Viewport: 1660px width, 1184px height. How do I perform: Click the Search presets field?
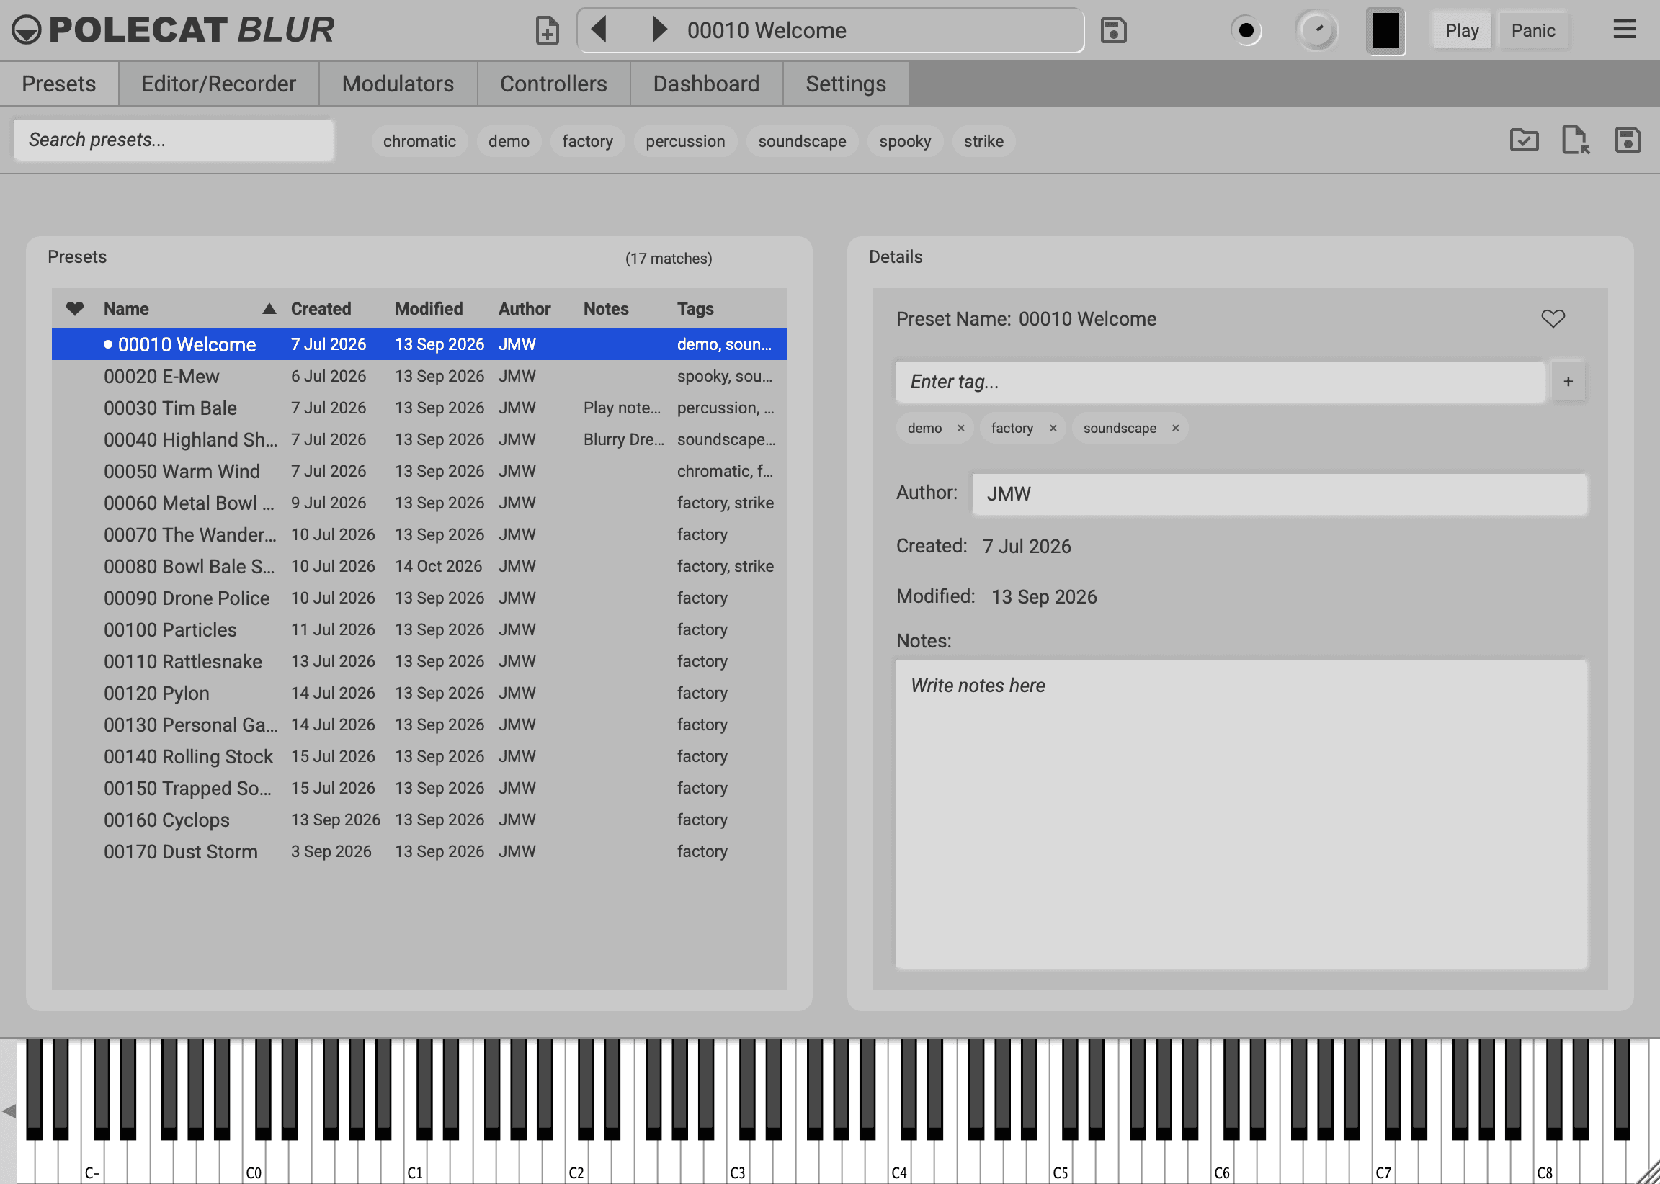pyautogui.click(x=174, y=140)
